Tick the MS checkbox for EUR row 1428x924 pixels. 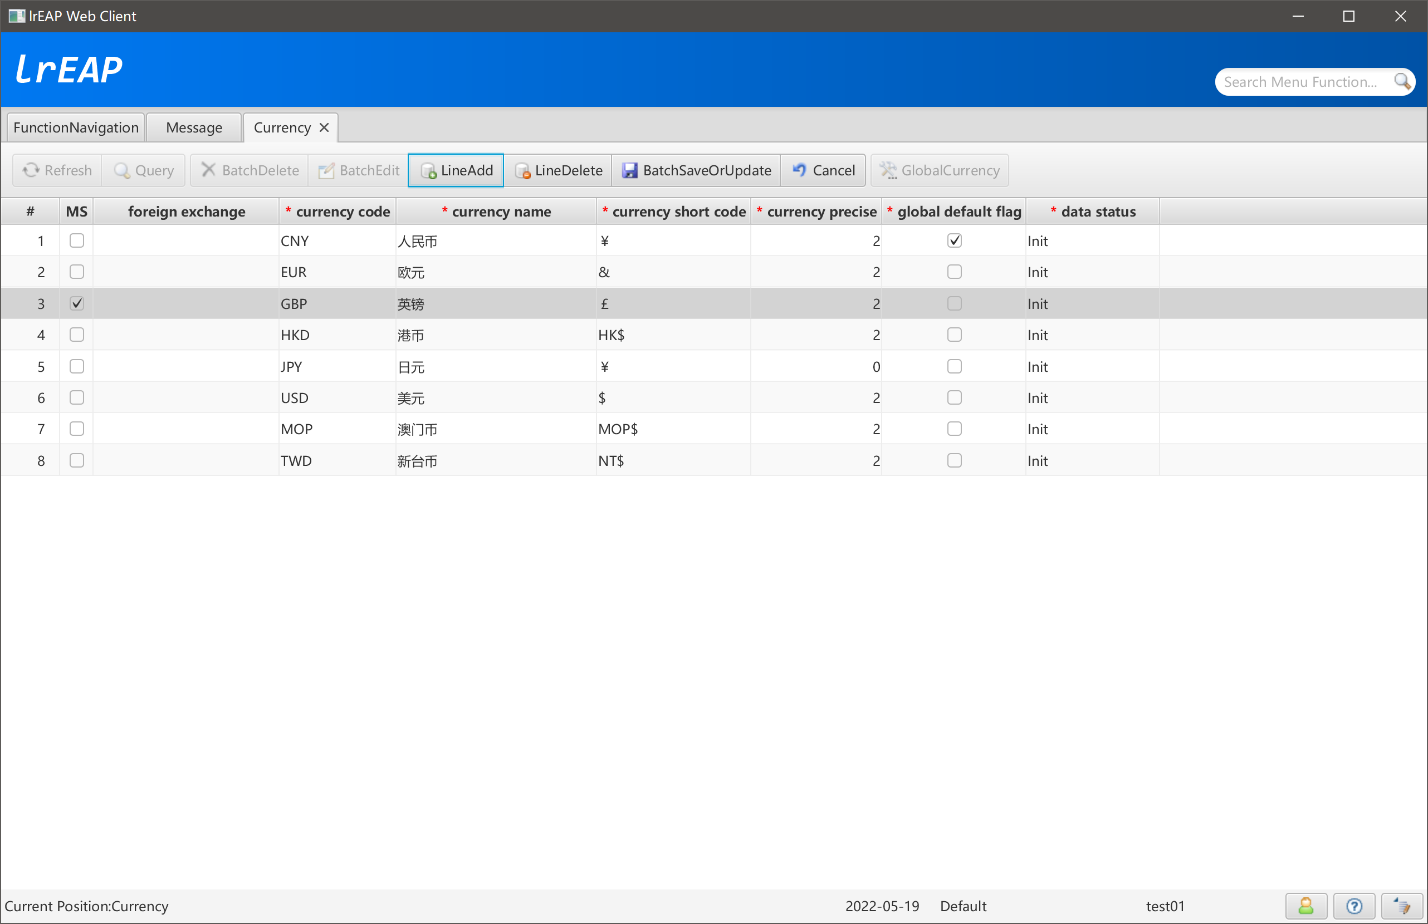pos(77,272)
